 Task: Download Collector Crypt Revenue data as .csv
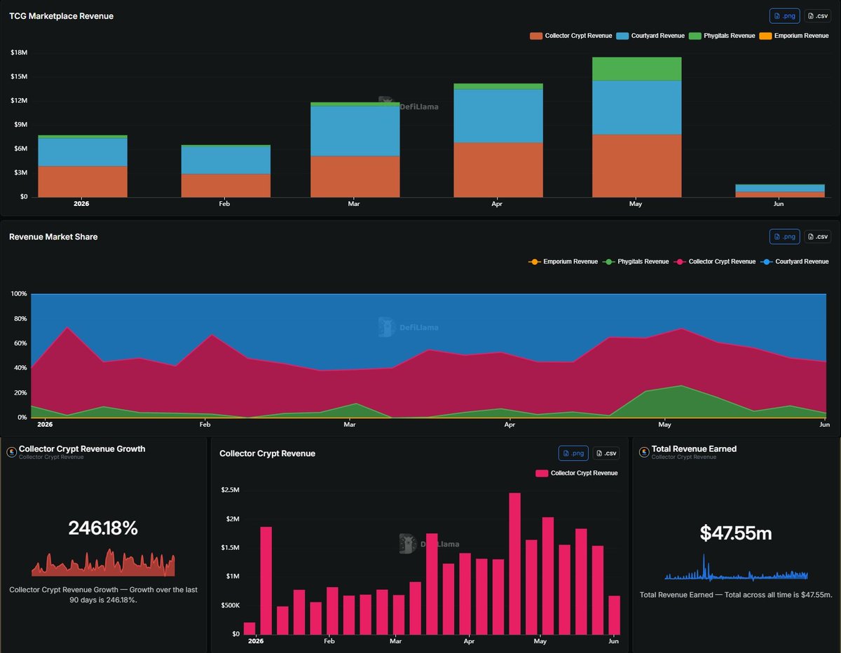click(x=606, y=453)
